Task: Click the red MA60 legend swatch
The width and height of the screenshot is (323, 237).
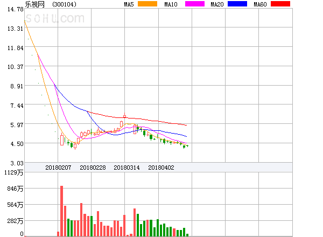Action: [280, 4]
